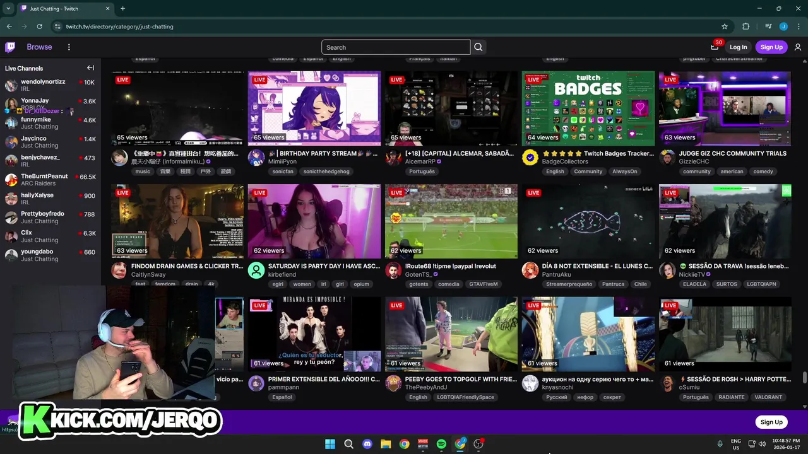Open funnymike channel in sidebar

[50, 123]
